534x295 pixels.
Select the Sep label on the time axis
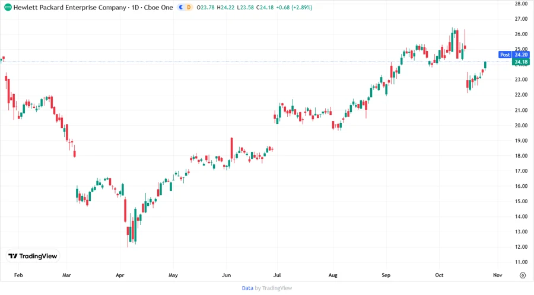tap(386, 275)
